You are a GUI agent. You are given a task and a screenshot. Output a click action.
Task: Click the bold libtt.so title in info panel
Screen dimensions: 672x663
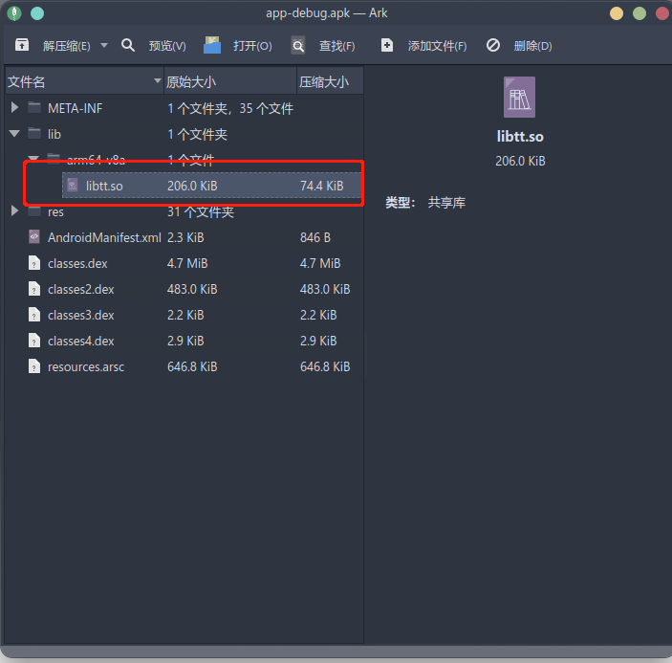coord(520,137)
